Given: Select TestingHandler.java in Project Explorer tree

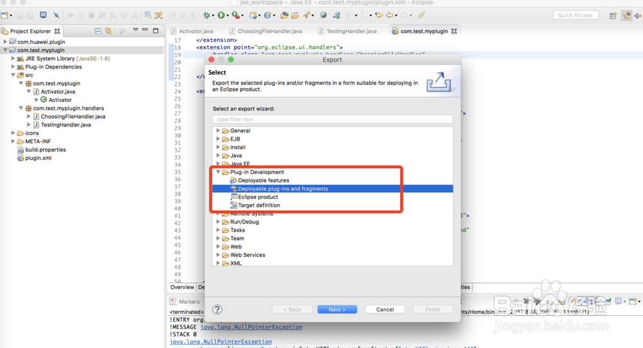Looking at the screenshot, I should click(x=62, y=125).
